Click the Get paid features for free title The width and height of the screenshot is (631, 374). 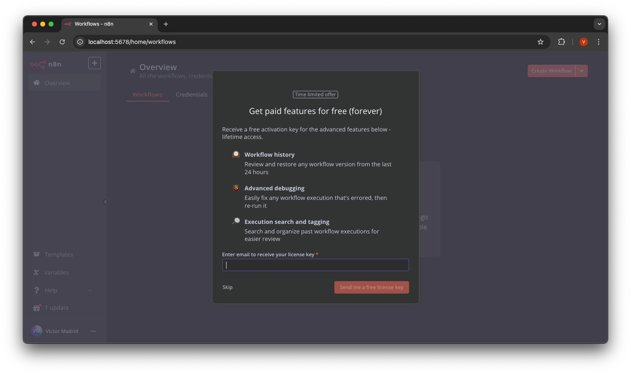[316, 111]
